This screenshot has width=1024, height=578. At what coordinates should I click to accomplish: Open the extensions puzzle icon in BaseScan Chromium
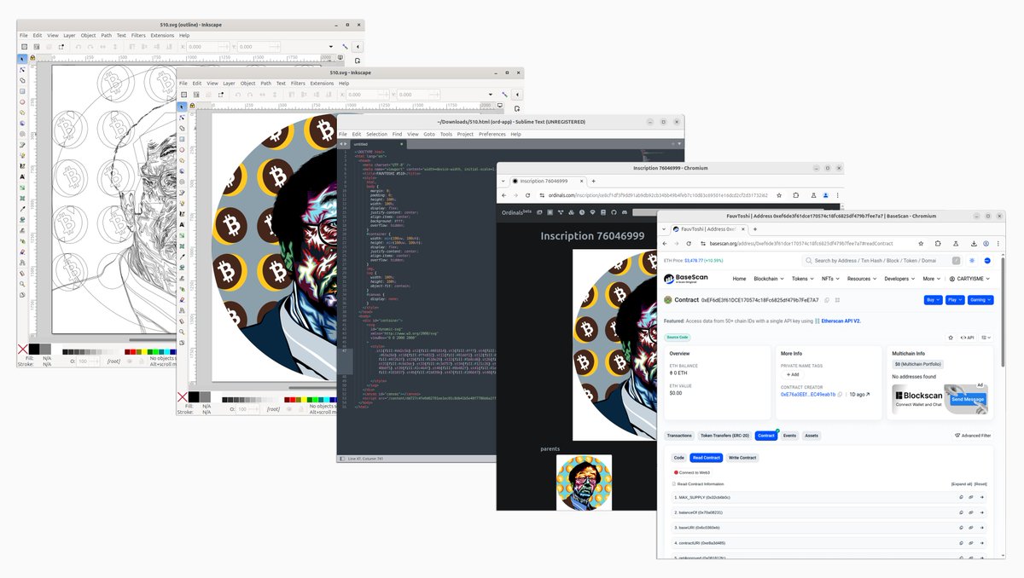938,243
